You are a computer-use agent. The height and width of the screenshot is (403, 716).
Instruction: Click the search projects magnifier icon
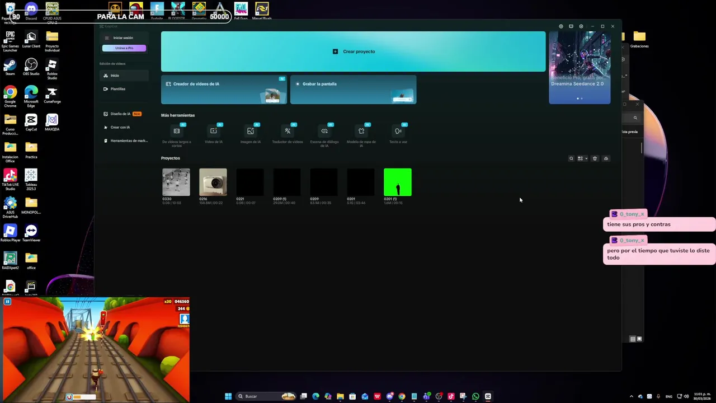tap(571, 158)
